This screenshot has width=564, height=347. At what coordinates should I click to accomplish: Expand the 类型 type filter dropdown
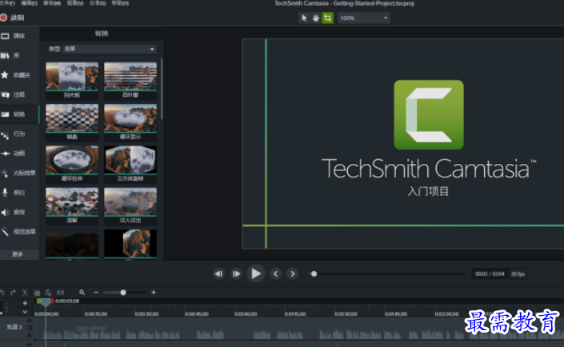(x=110, y=49)
